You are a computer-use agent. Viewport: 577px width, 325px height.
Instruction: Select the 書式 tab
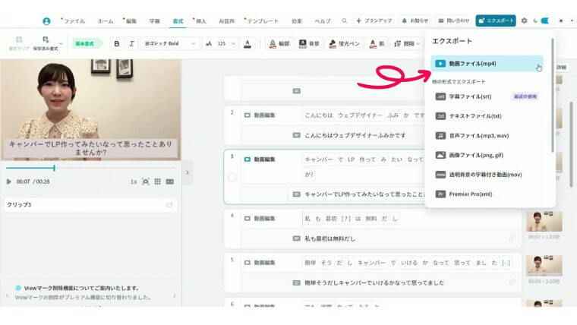click(178, 21)
